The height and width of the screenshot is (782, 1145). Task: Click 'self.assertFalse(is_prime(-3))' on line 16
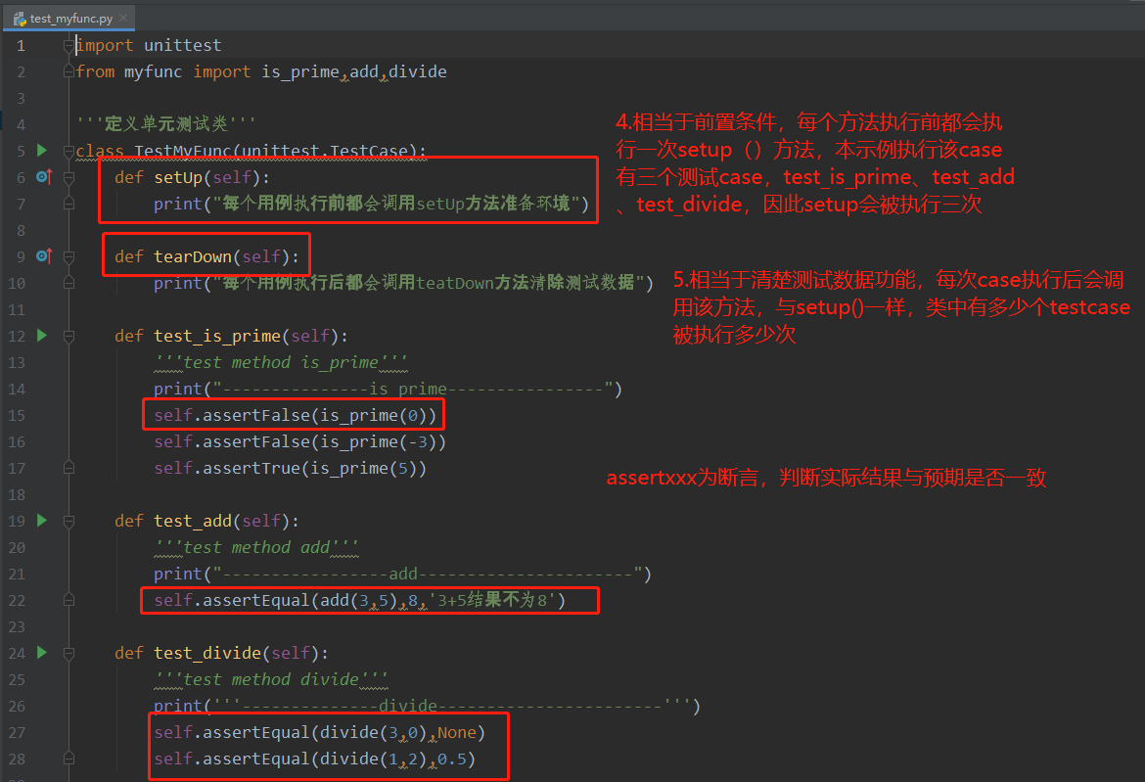pyautogui.click(x=299, y=441)
